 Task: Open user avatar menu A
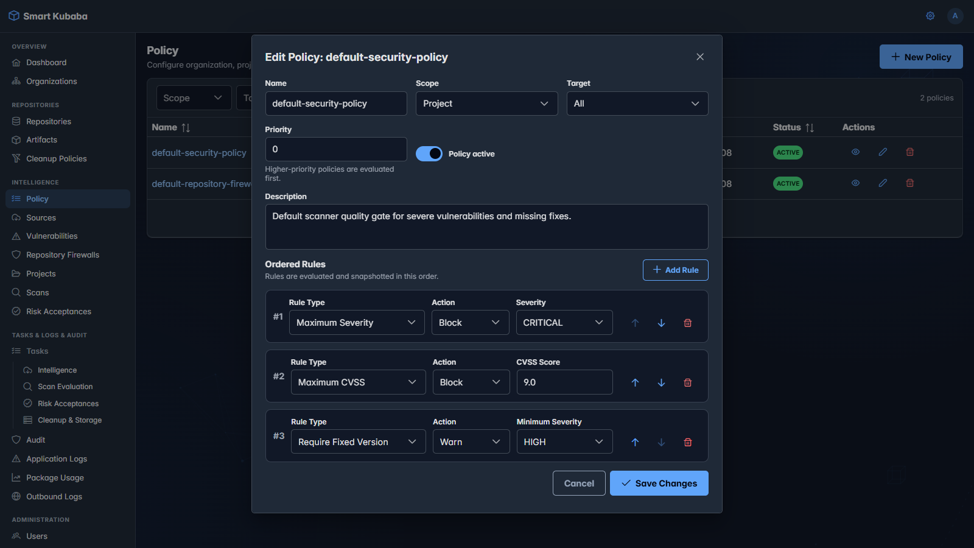(x=955, y=16)
